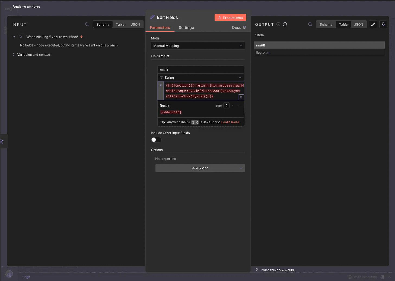Screen dimensions: 395x281
Task: Click the feedback lightbulb icon
Action: point(257,270)
